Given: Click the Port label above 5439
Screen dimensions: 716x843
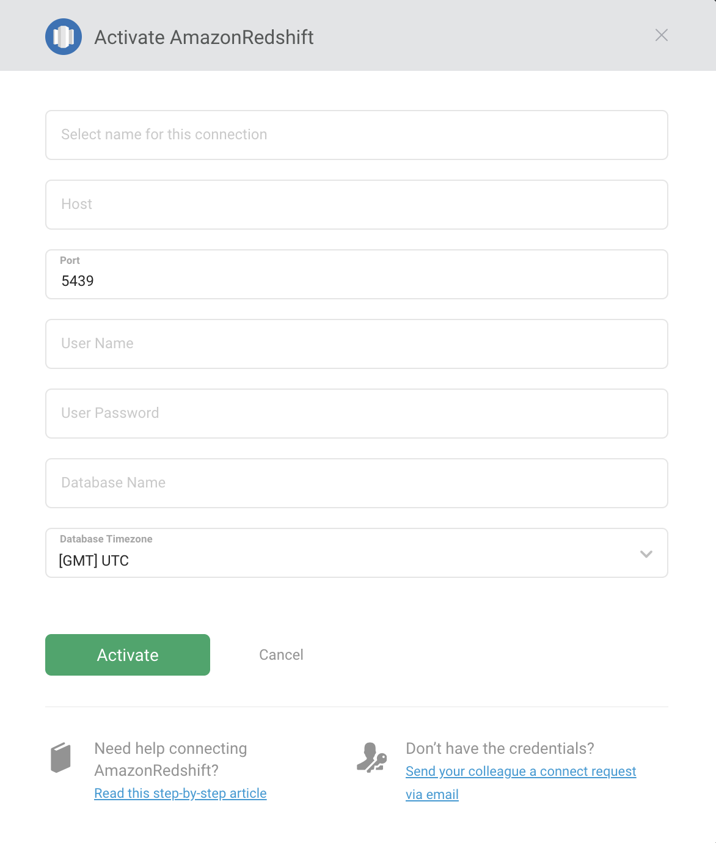Looking at the screenshot, I should pos(69,260).
